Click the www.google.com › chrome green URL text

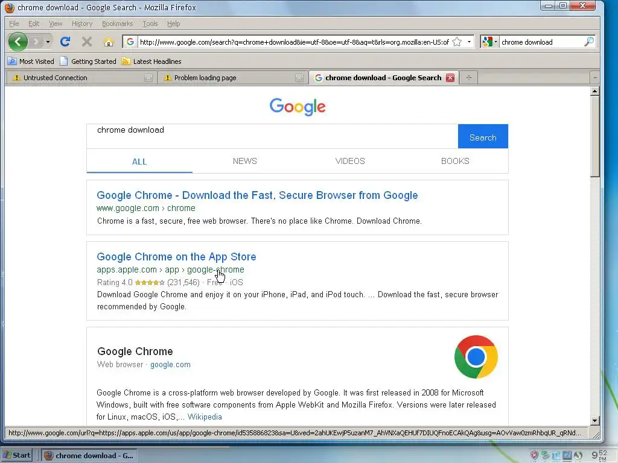point(146,208)
